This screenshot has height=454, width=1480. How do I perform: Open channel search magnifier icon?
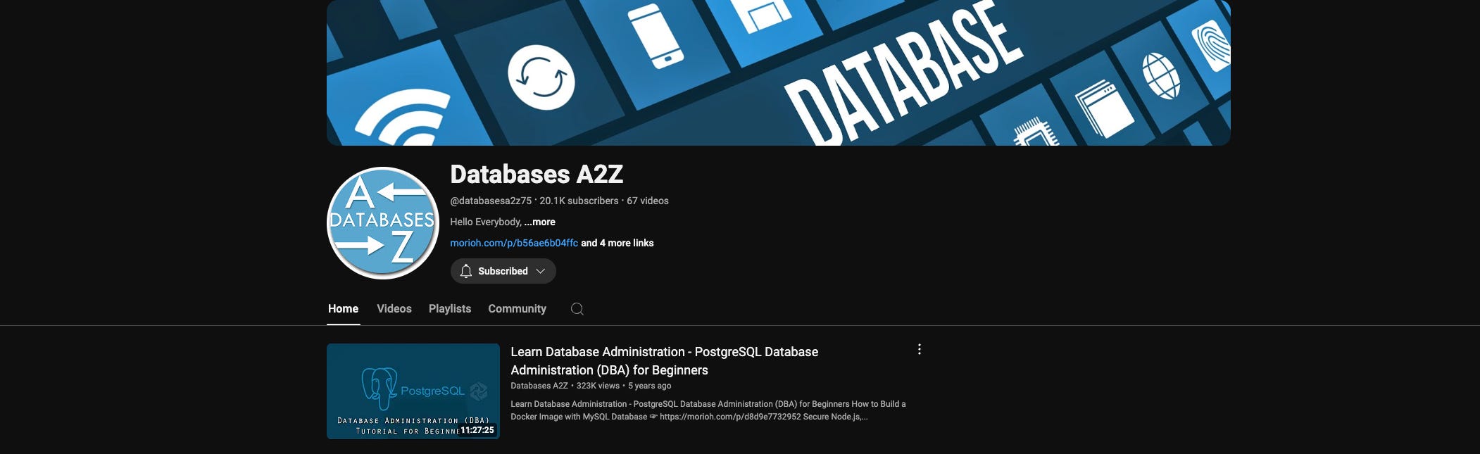pyautogui.click(x=577, y=309)
